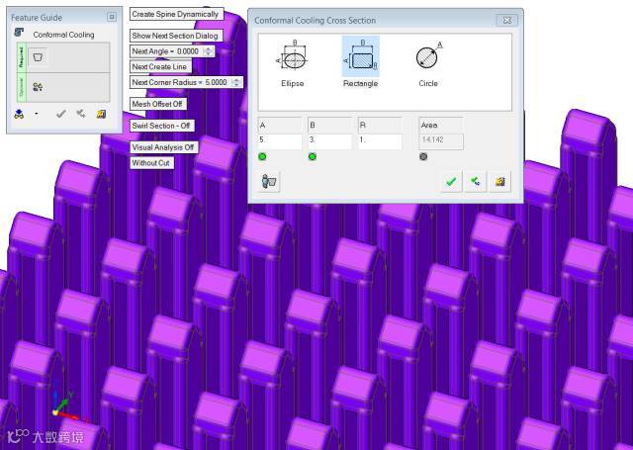Click the preview icon in Feature Guide bottom row
This screenshot has width=633, height=450.
(19, 114)
